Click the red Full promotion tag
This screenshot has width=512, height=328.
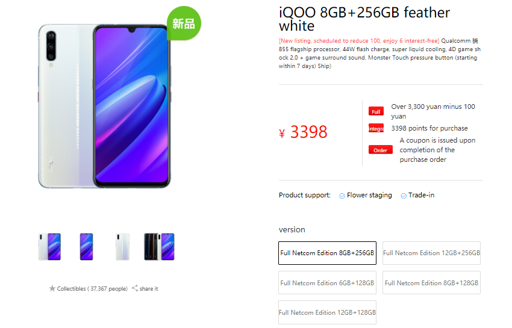point(376,111)
